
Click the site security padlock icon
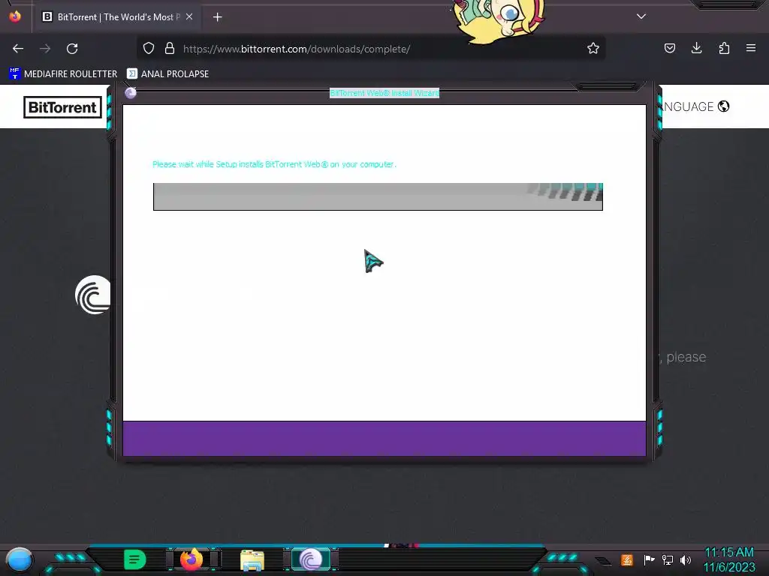(x=170, y=48)
